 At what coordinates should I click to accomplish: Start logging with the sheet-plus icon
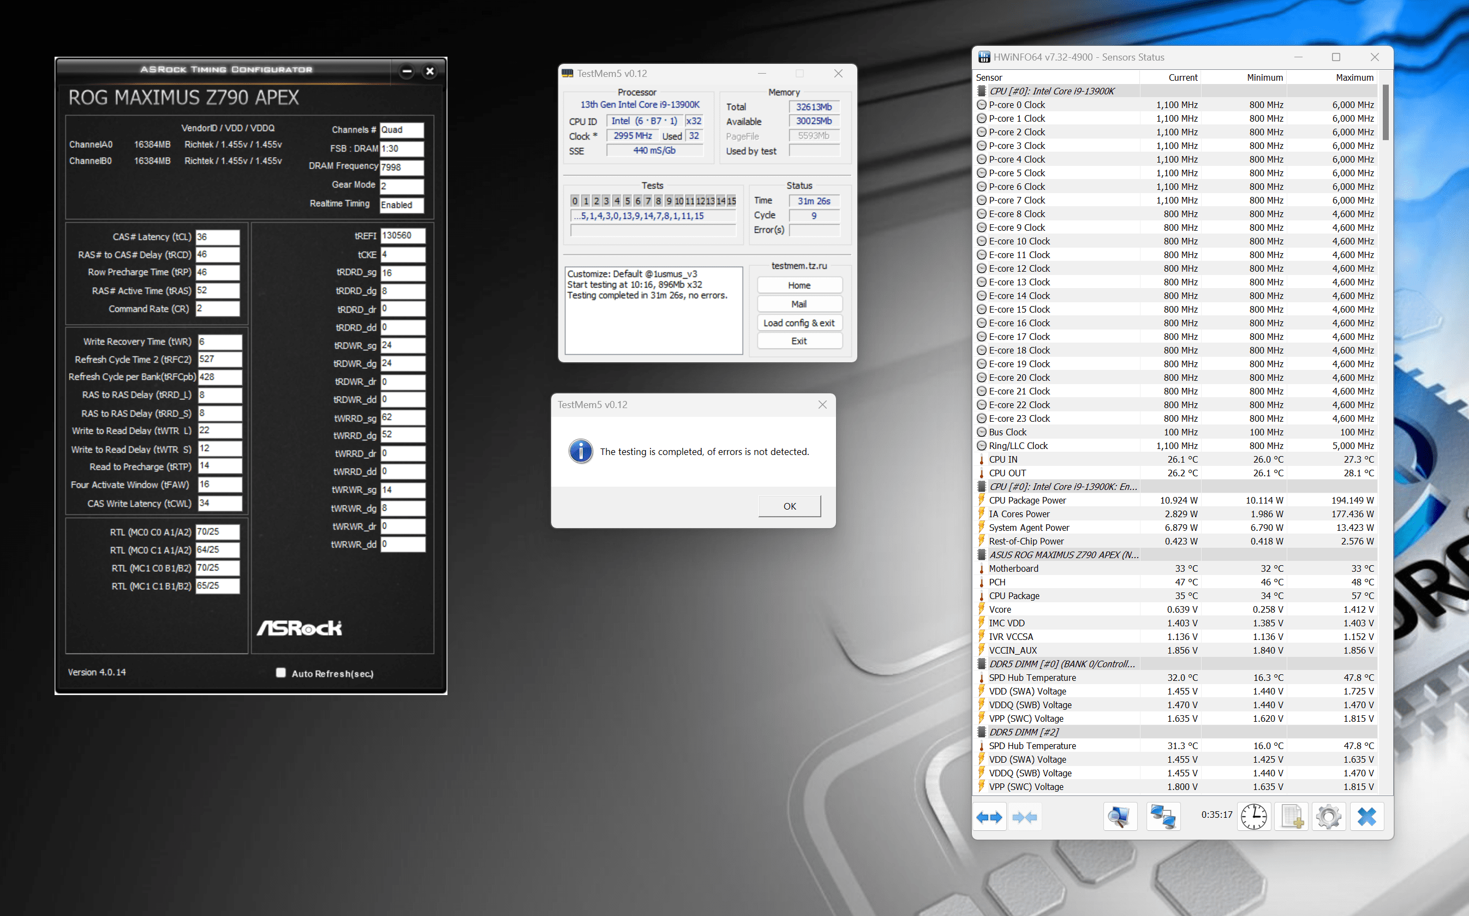(1291, 817)
